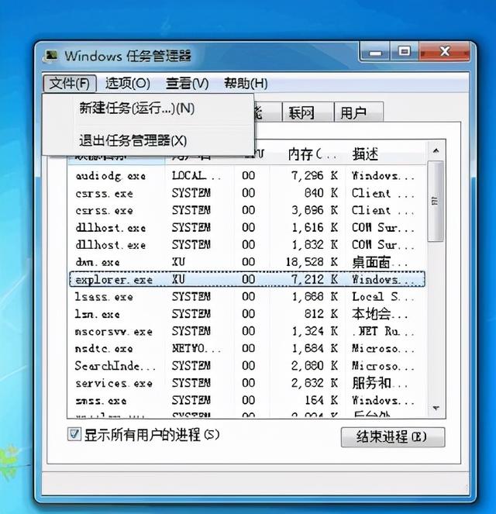Sort by the 描述 column header
This screenshot has width=496, height=514.
coord(387,154)
